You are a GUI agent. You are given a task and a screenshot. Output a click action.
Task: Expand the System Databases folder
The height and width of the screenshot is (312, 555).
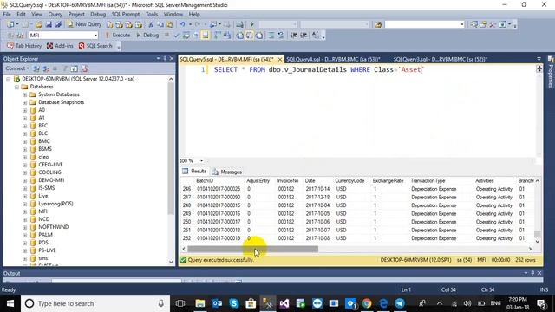click(25, 94)
